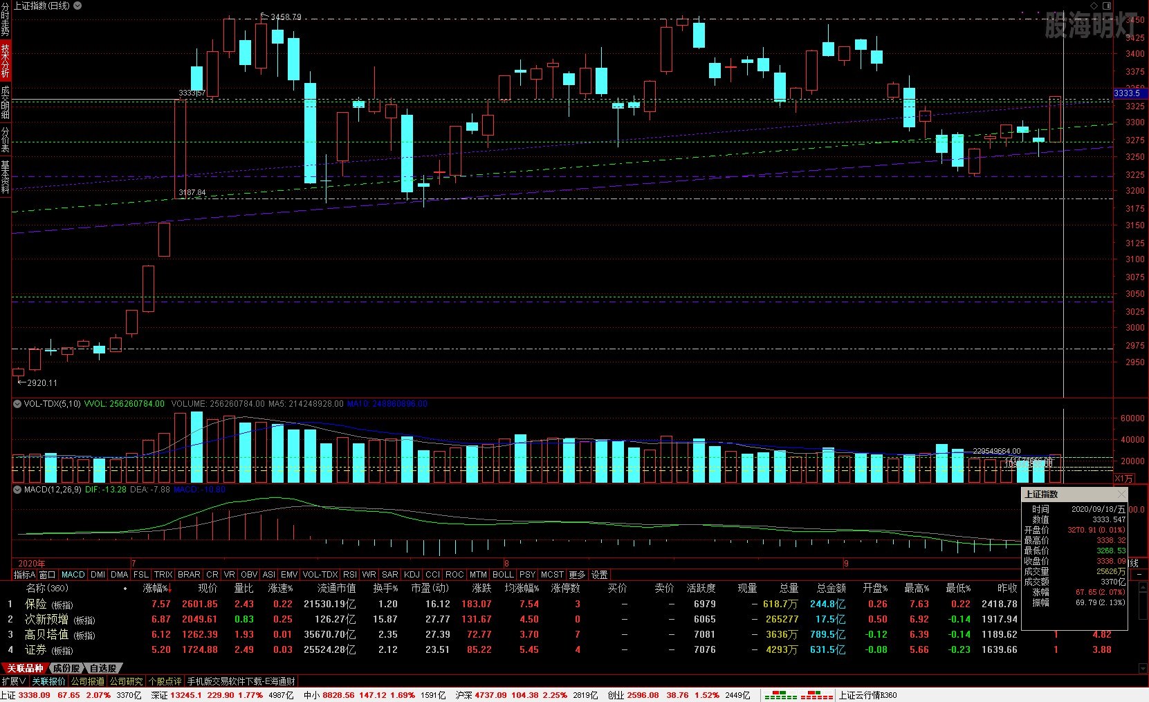This screenshot has height=702, width=1149.
Task: Open the 设置 indicator settings
Action: [599, 575]
